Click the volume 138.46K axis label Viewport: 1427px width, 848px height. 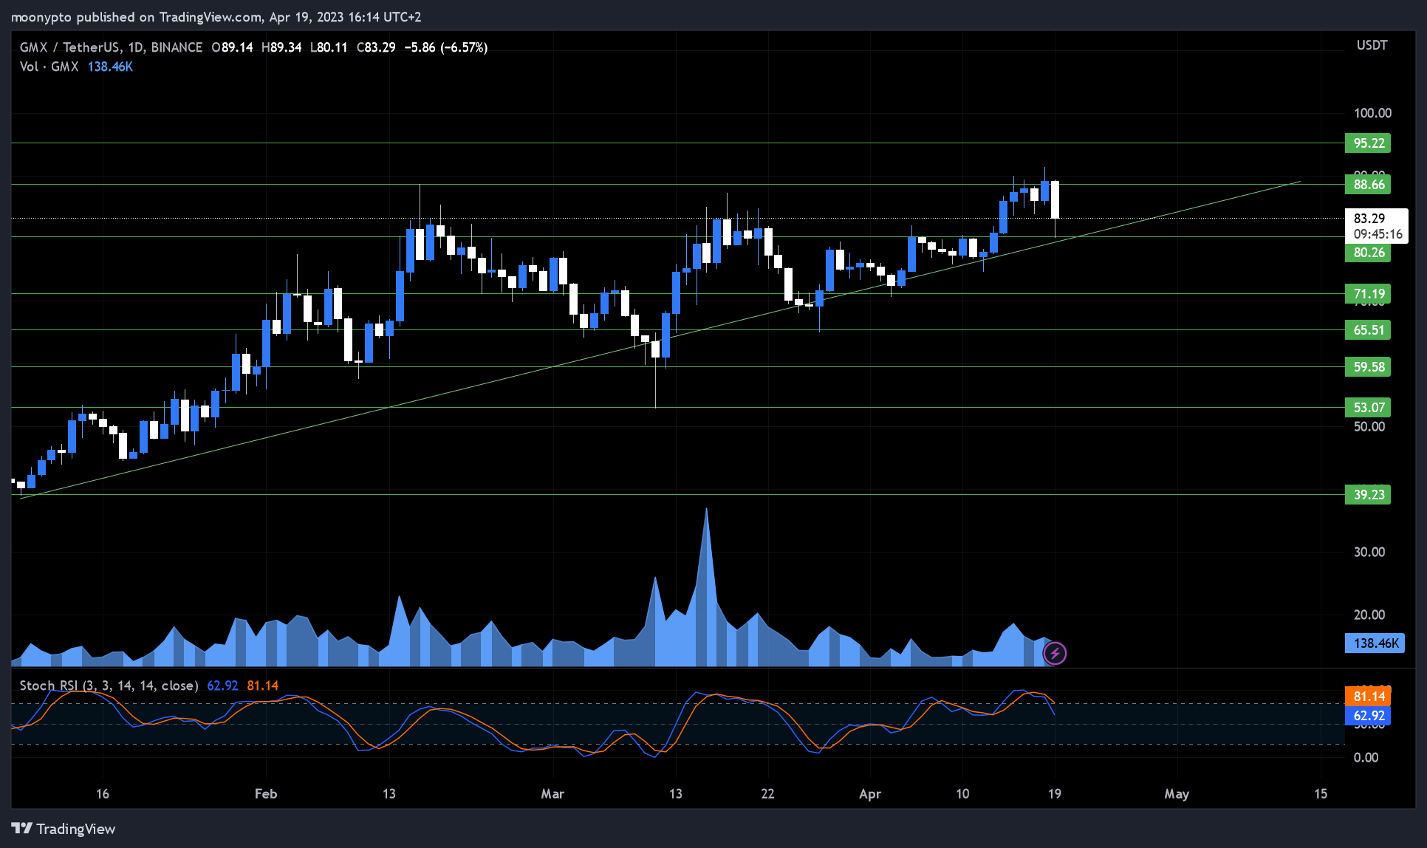tap(1375, 643)
